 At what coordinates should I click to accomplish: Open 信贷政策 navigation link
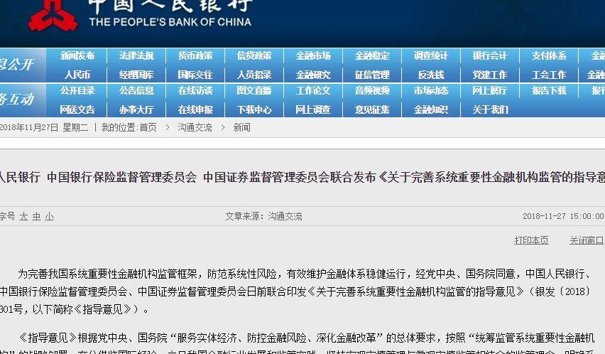click(x=254, y=55)
